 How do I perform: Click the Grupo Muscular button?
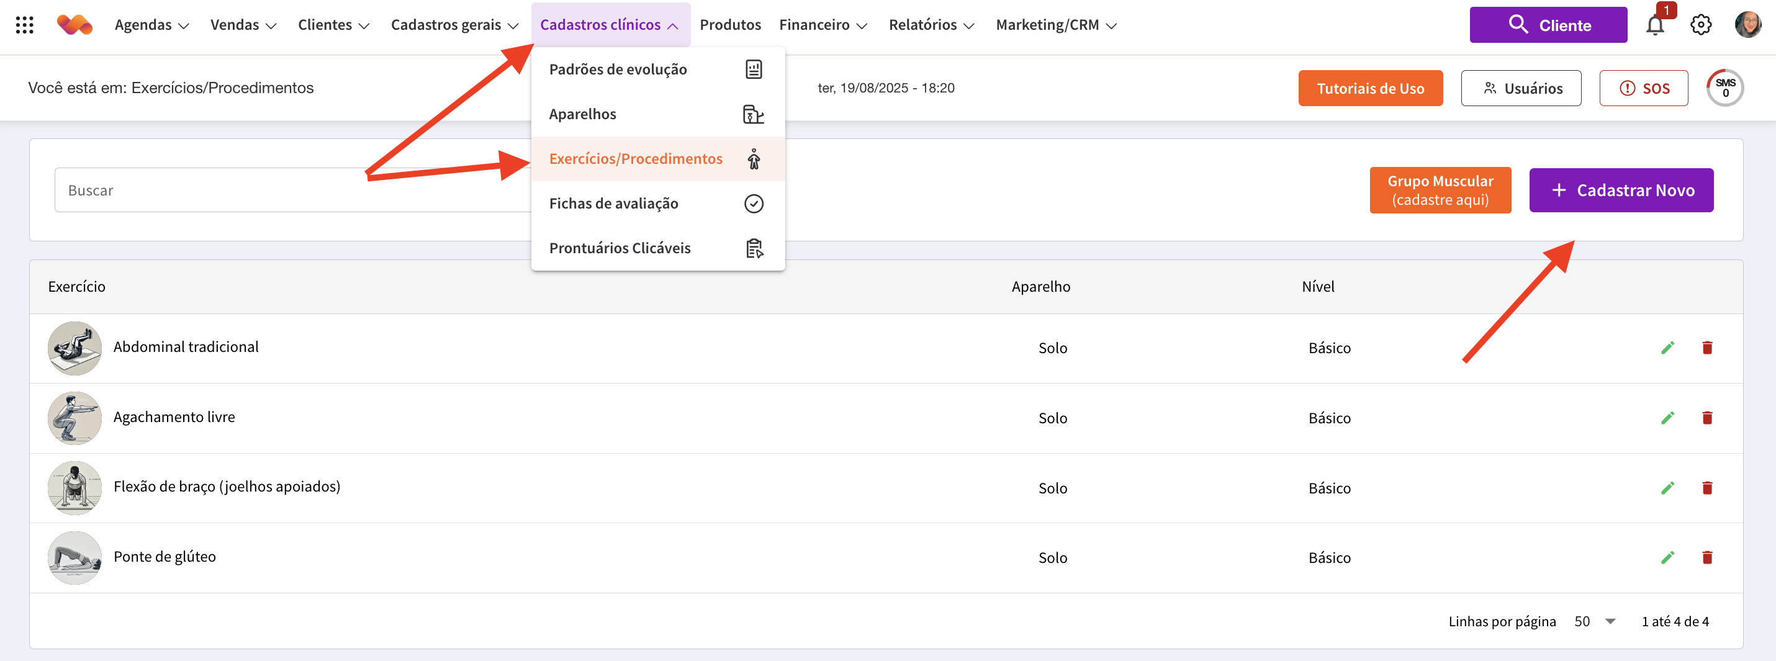coord(1440,191)
